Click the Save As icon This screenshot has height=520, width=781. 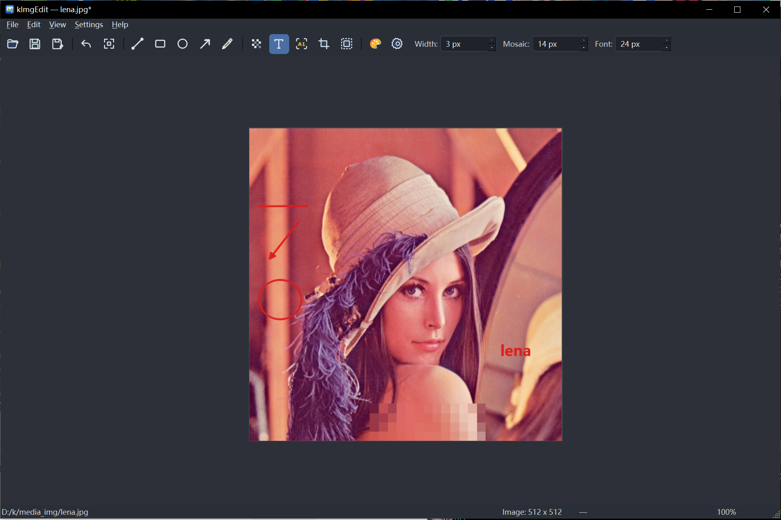tap(58, 44)
